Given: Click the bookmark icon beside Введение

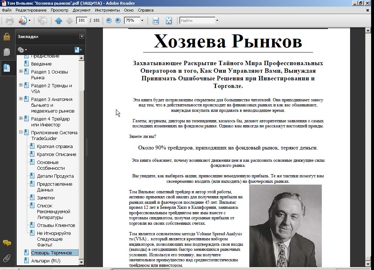Looking at the screenshot, I should click(x=27, y=64).
